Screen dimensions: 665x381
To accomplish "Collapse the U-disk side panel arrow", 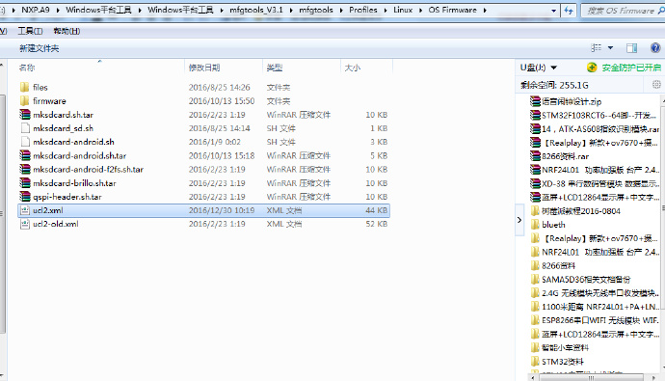I will (519, 220).
